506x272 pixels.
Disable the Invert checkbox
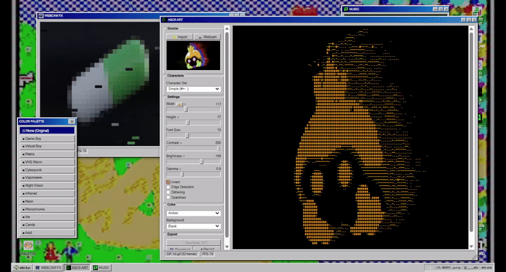tap(168, 182)
